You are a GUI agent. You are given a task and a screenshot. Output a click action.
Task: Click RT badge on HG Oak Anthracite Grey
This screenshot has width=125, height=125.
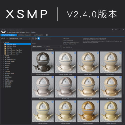[52, 53]
